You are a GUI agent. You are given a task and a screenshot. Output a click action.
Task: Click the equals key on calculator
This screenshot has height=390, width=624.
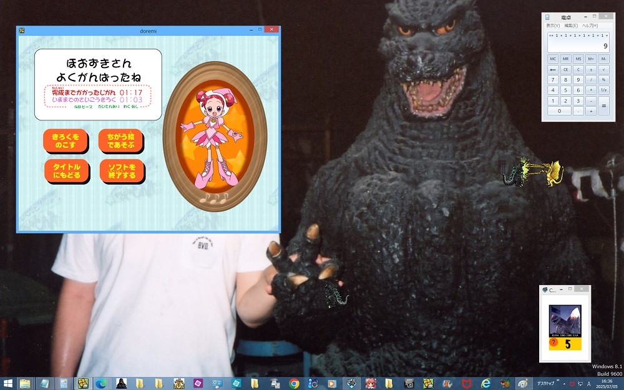tap(603, 106)
